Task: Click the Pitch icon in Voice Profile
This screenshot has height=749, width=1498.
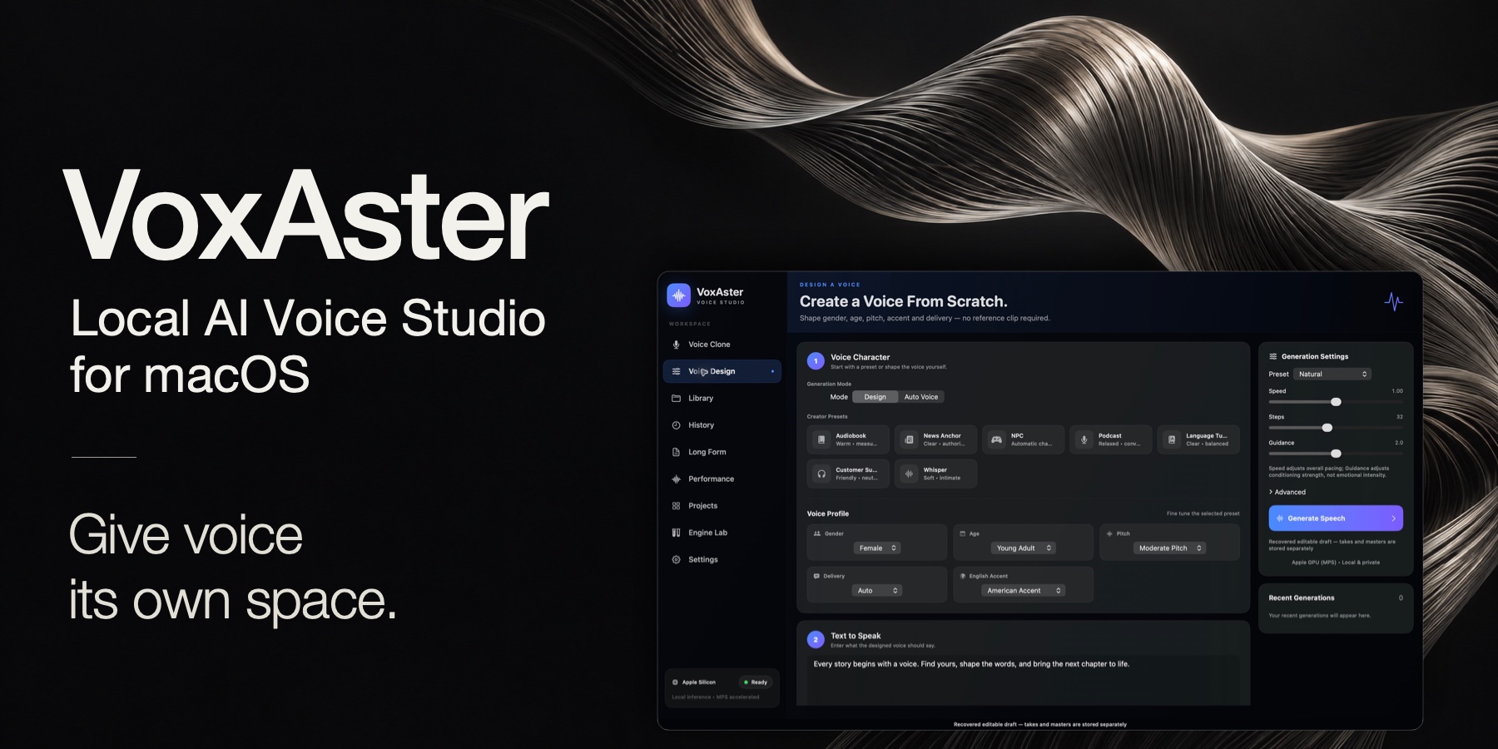Action: pyautogui.click(x=1109, y=533)
